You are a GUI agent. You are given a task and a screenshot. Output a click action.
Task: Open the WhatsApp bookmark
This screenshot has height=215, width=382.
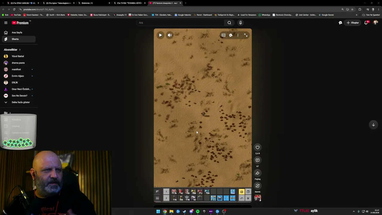click(x=264, y=15)
